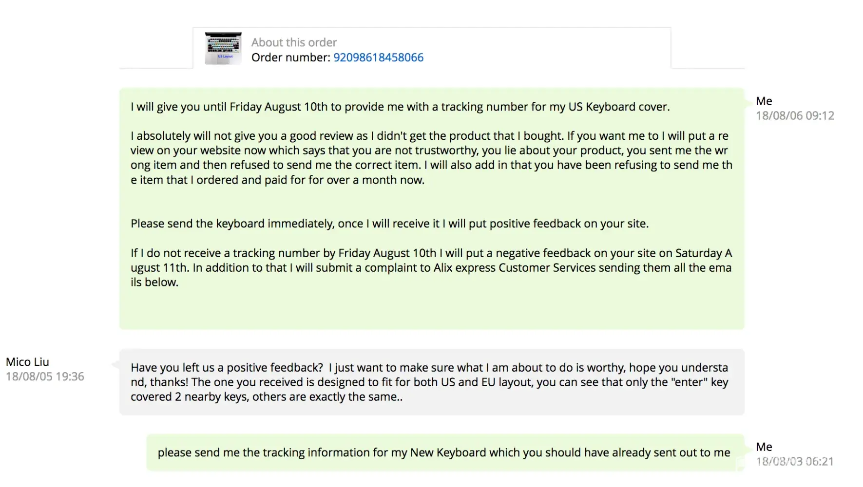Click the 18/08/03 06:21 timestamp
This screenshot has height=487, width=863.
pyautogui.click(x=795, y=462)
